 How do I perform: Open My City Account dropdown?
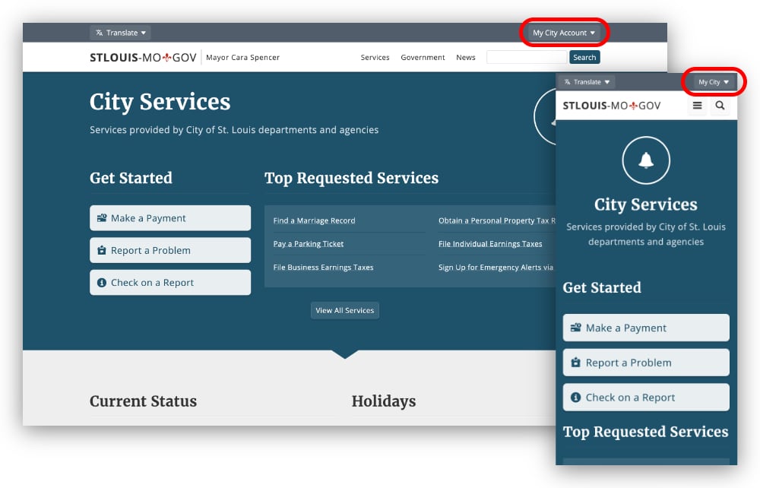[x=564, y=33]
